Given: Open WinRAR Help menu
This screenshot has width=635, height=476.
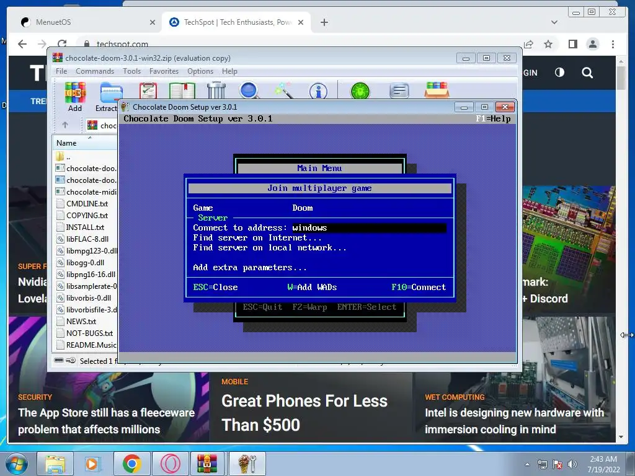Looking at the screenshot, I should 229,71.
